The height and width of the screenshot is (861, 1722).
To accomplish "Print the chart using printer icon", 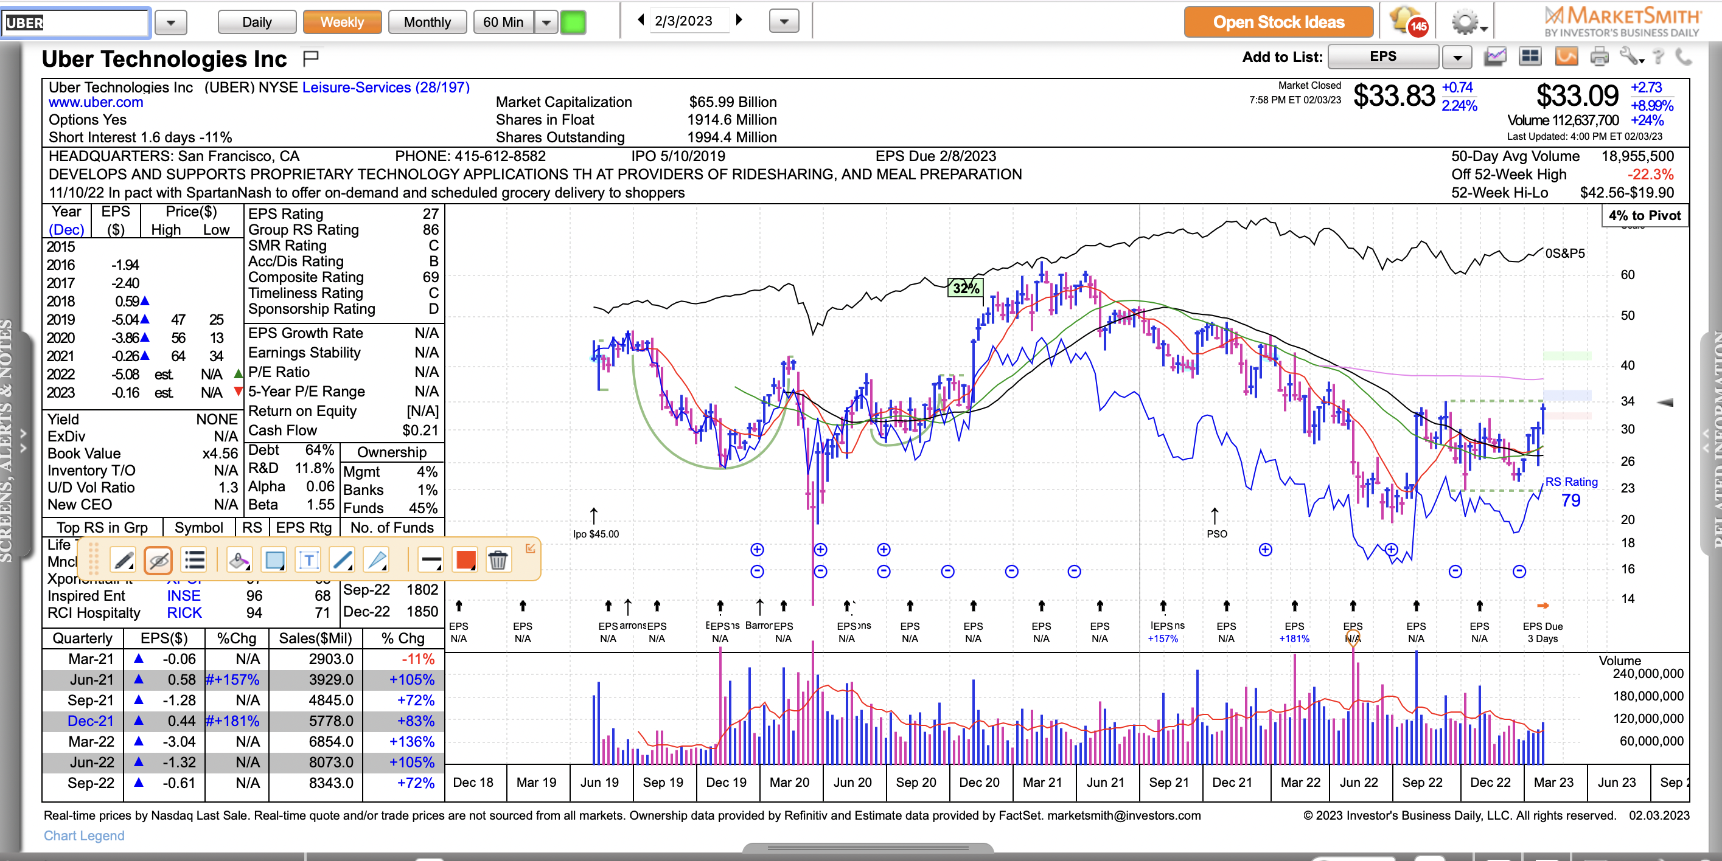I will pyautogui.click(x=1600, y=57).
